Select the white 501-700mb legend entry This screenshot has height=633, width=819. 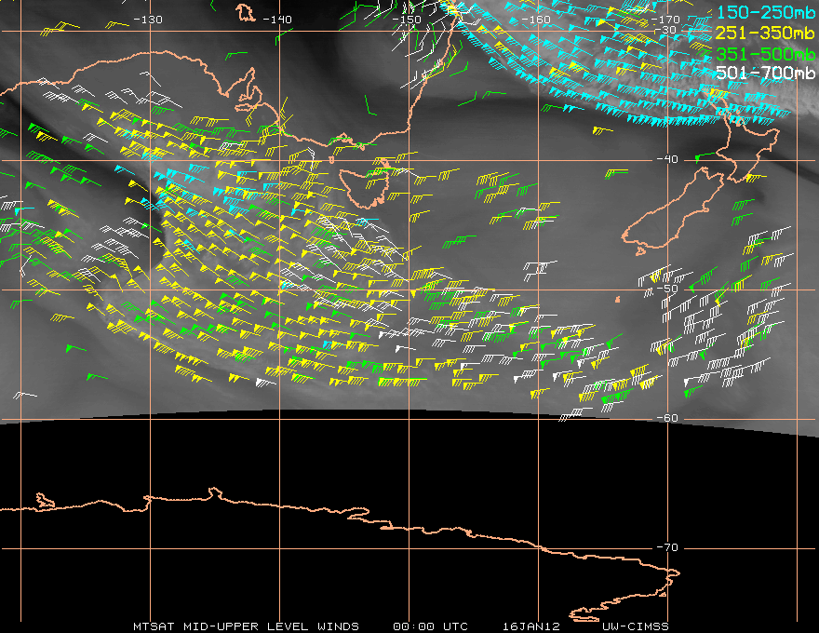[764, 73]
